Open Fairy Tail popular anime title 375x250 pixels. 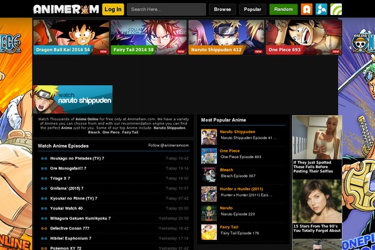point(229,227)
